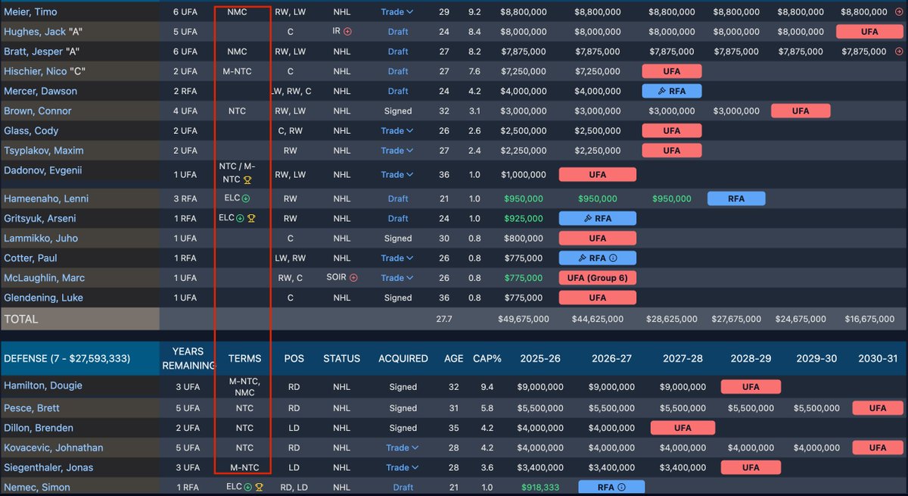
Task: Click the Draft link in Hughes row
Action: 398,32
